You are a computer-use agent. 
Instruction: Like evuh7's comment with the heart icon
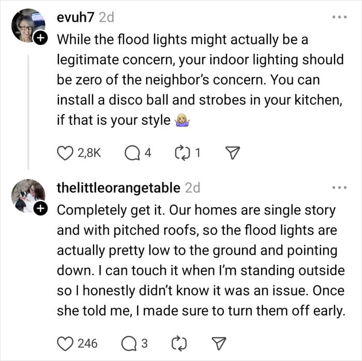[x=65, y=153]
